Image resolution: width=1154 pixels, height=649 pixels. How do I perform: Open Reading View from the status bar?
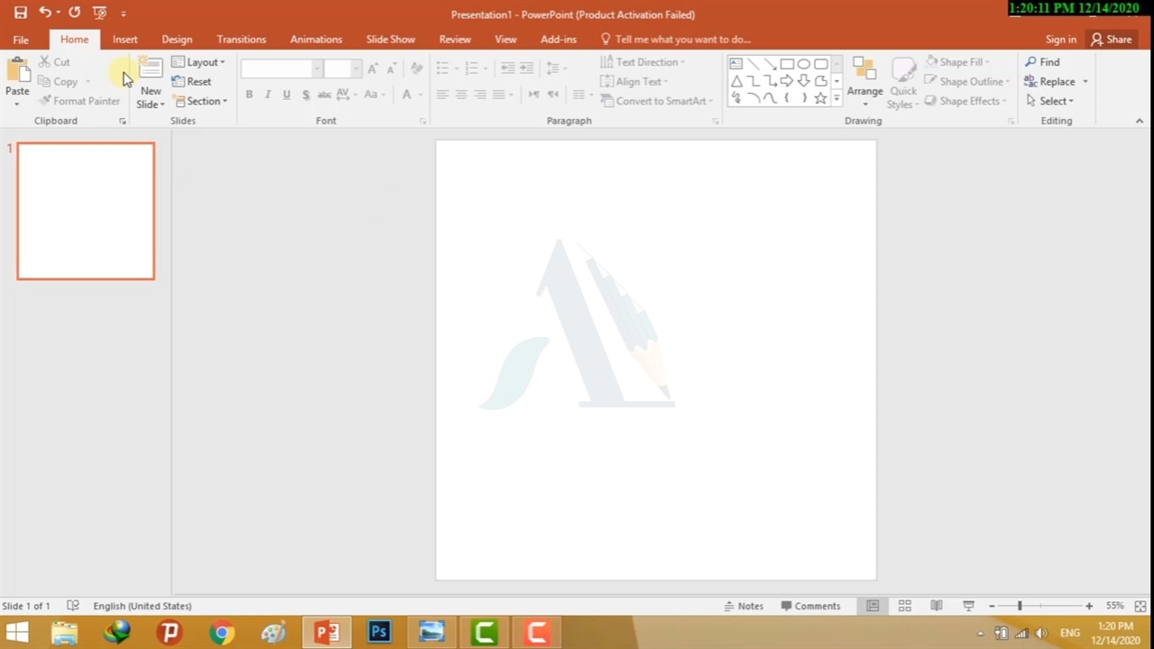936,606
